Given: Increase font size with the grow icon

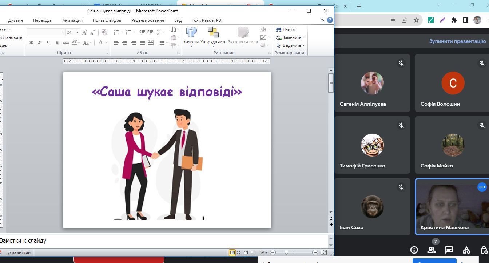Looking at the screenshot, I should click(85, 32).
